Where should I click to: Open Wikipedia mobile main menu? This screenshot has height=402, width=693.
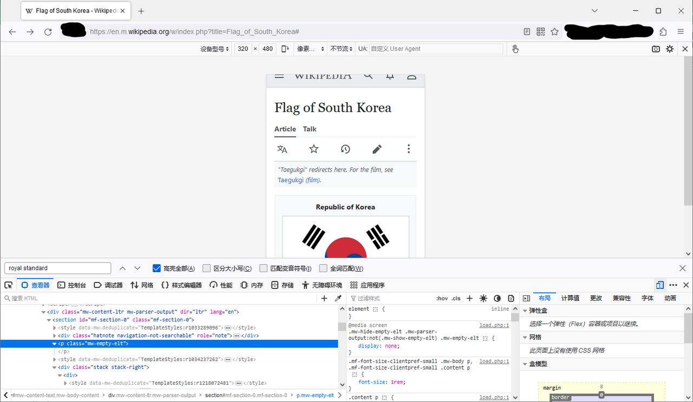click(x=279, y=76)
